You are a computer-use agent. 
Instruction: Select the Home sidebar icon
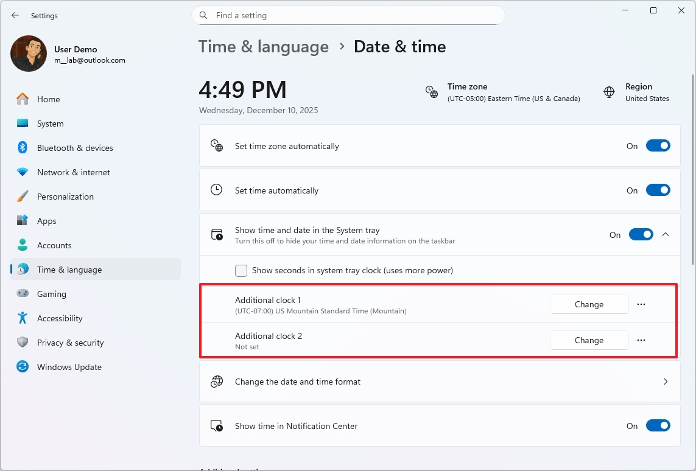coord(23,99)
